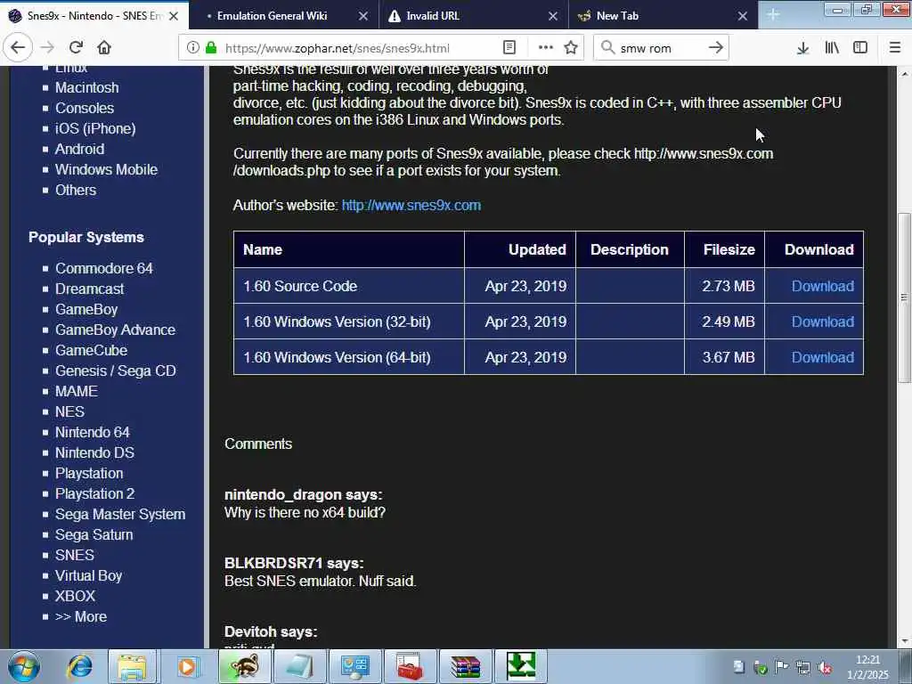Open the Firefox hamburger menu
The image size is (912, 684).
[x=895, y=48]
